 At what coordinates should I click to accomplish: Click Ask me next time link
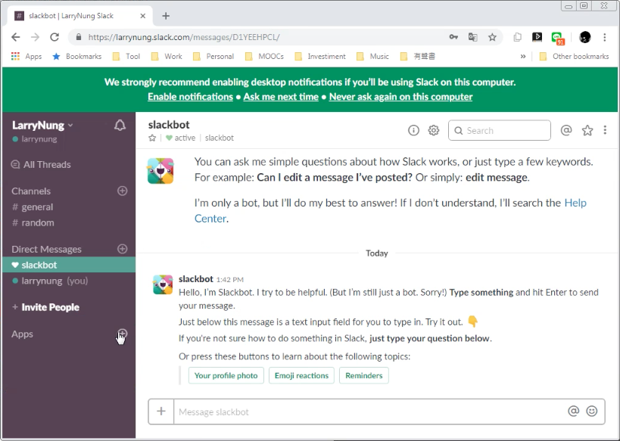(281, 97)
